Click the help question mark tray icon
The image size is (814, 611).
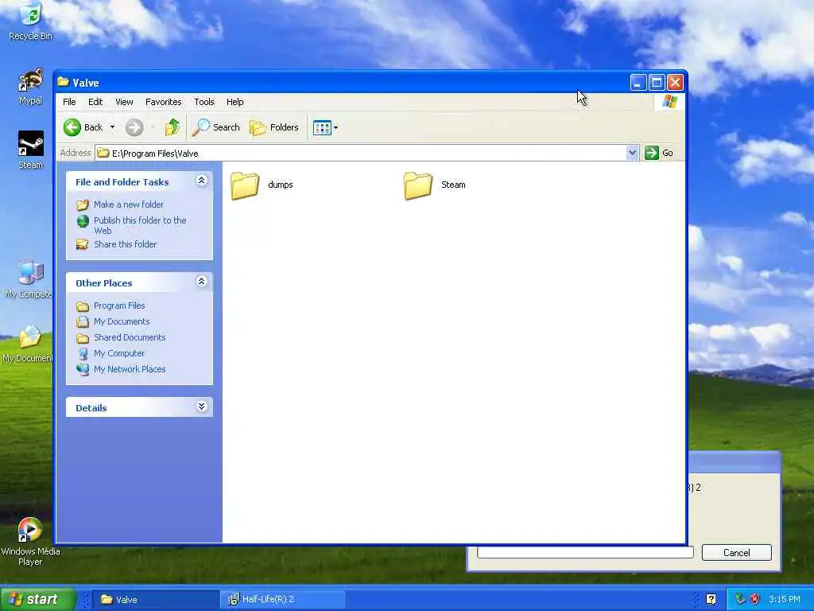[711, 600]
